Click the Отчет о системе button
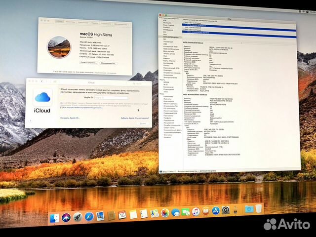The width and height of the screenshot is (316, 237). pyautogui.click(x=88, y=63)
